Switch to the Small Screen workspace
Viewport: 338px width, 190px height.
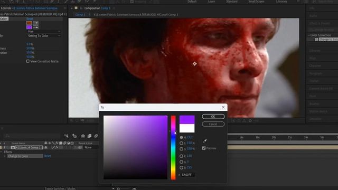point(256,2)
